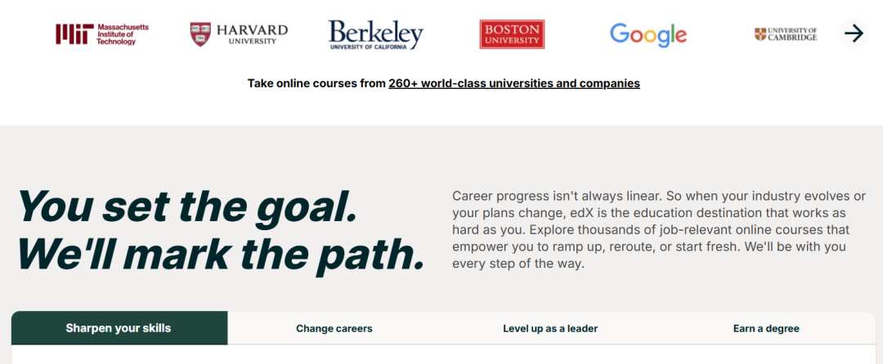The width and height of the screenshot is (883, 364).
Task: Click the We'll mark the path heading line
Action: click(x=221, y=255)
